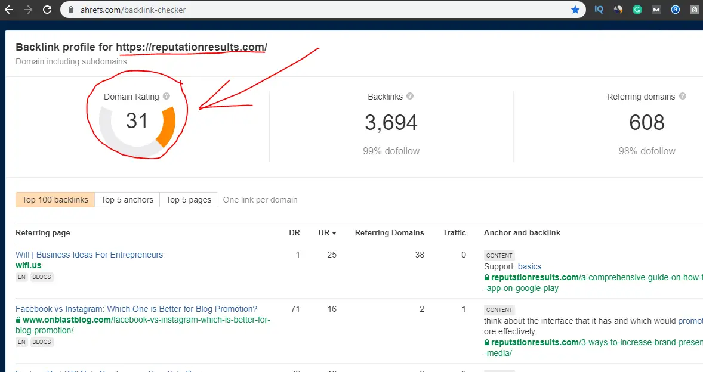Toggle the bookmark star icon
Screen dimensions: 703x372
575,10
